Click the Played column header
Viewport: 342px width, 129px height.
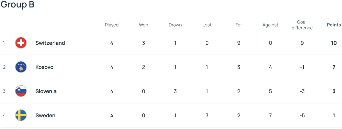(x=112, y=25)
